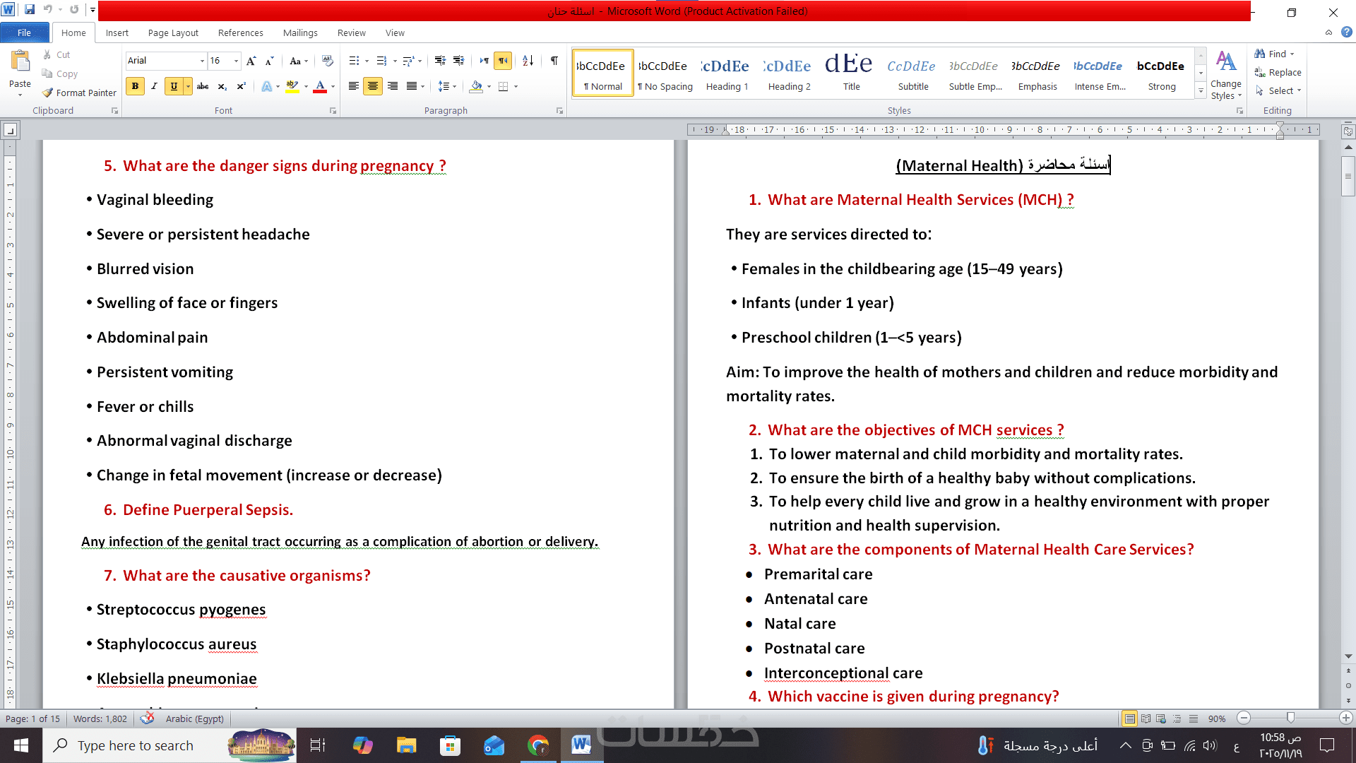
Task: Click the Clear Formatting icon
Action: pos(327,61)
